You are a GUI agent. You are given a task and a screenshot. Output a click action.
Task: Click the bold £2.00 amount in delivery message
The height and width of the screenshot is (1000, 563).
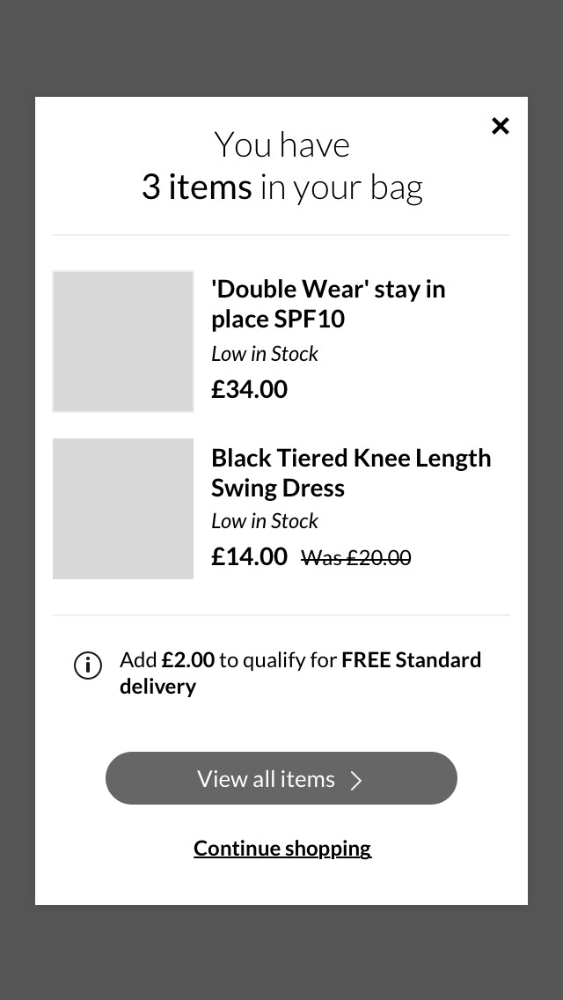point(188,660)
